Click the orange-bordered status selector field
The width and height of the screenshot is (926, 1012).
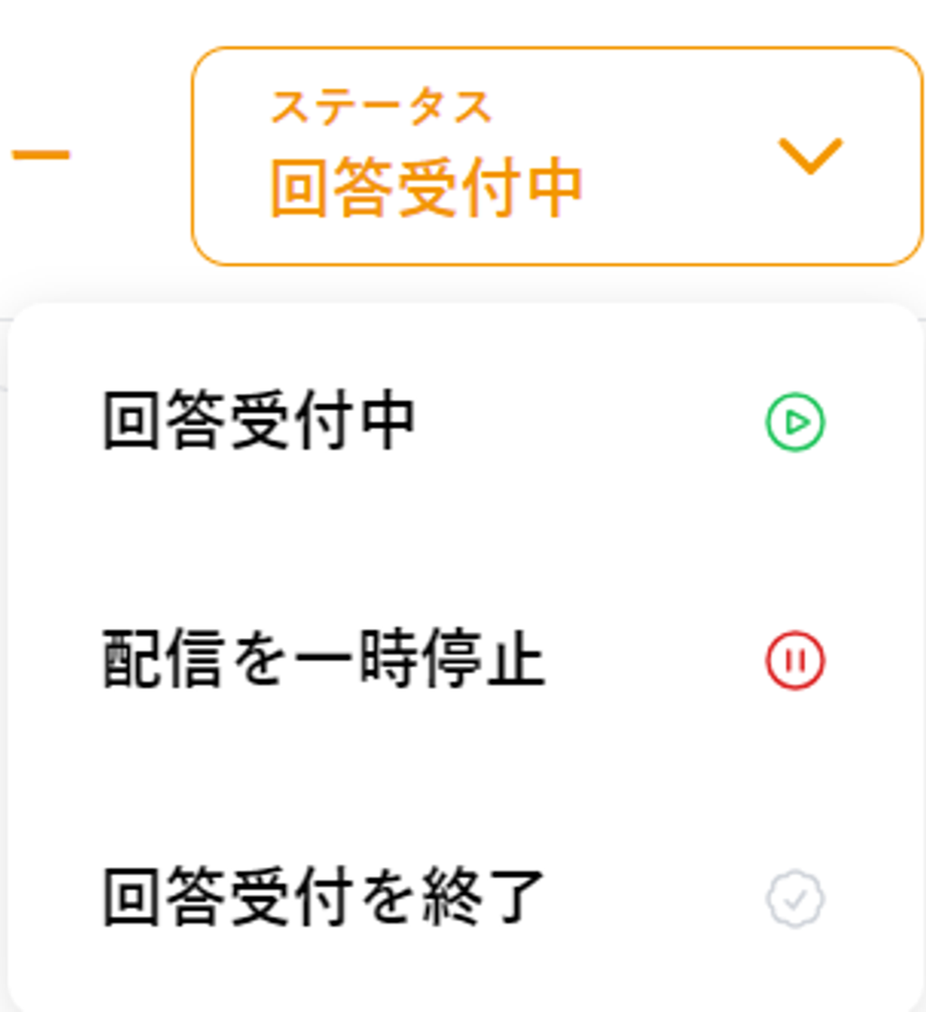tap(556, 156)
